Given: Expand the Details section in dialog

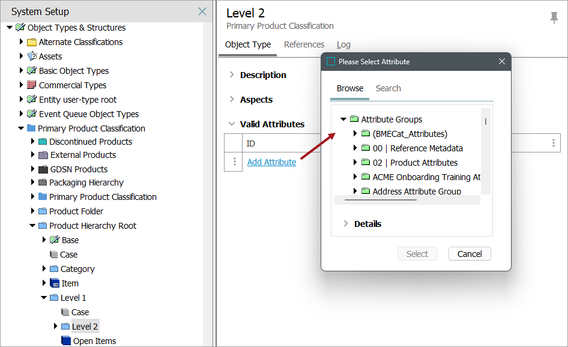Looking at the screenshot, I should [x=346, y=224].
